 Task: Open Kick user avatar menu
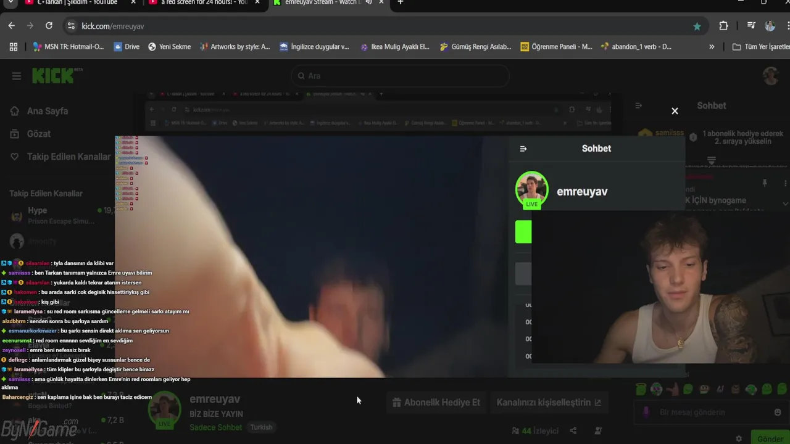771,76
